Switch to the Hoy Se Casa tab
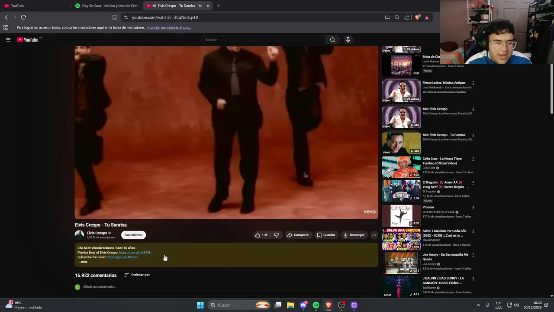This screenshot has width=554, height=312. pos(106,6)
